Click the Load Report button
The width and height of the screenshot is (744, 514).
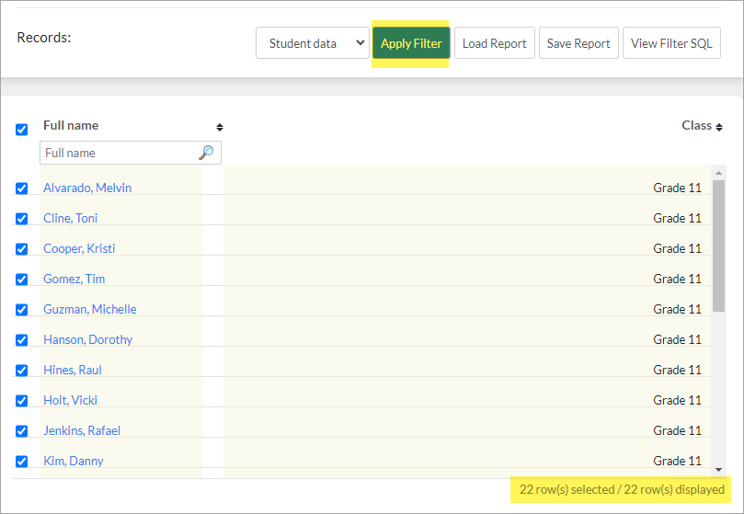coord(495,43)
